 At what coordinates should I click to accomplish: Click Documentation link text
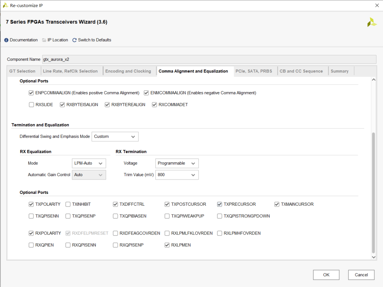coord(24,40)
